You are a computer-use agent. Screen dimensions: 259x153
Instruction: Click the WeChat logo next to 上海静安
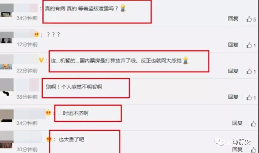click(219, 142)
